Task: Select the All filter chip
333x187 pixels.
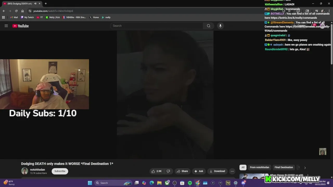Action: (243, 167)
